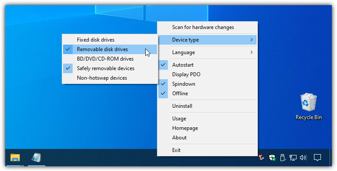Enable the Display PDO option
Screen dimensions: 337x171
click(x=207, y=74)
